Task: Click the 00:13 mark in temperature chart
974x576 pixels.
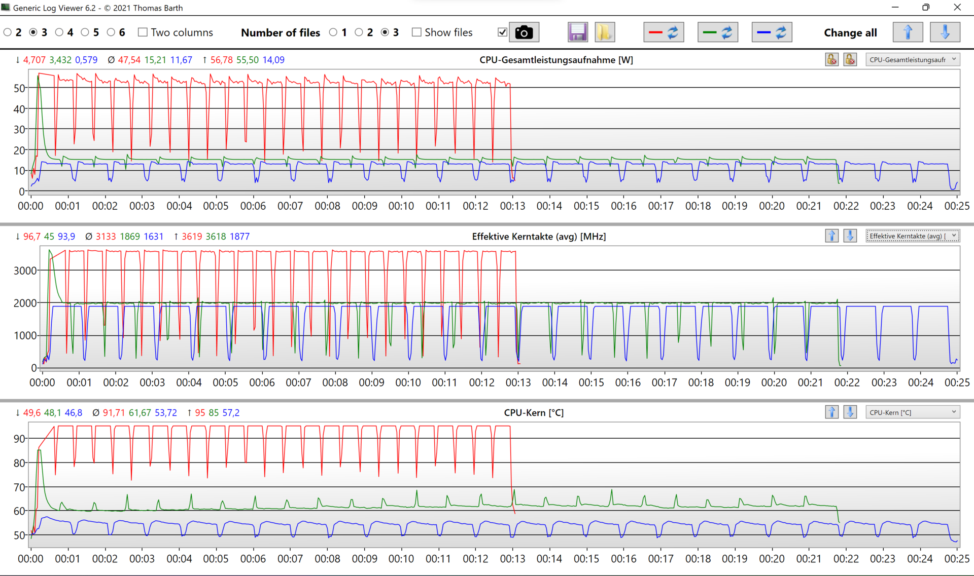Action: point(512,558)
